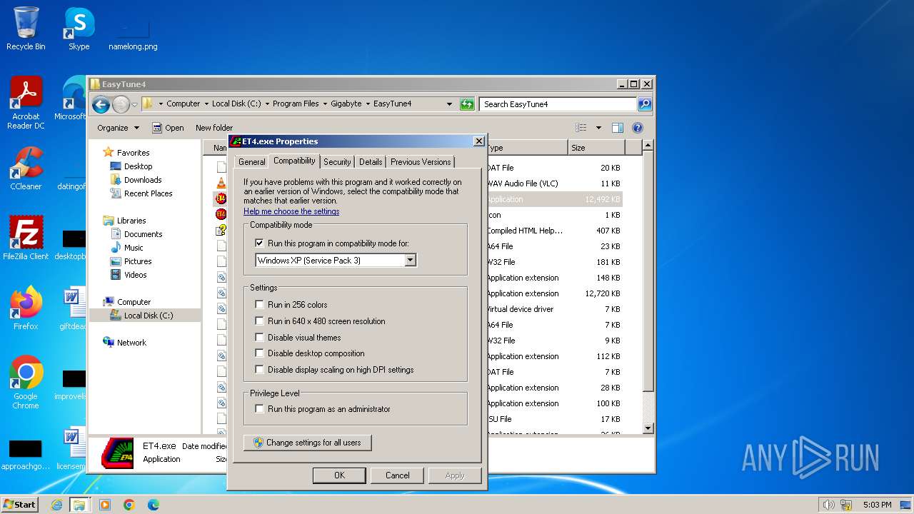Click the Cancel button
This screenshot has width=914, height=514.
tap(398, 475)
